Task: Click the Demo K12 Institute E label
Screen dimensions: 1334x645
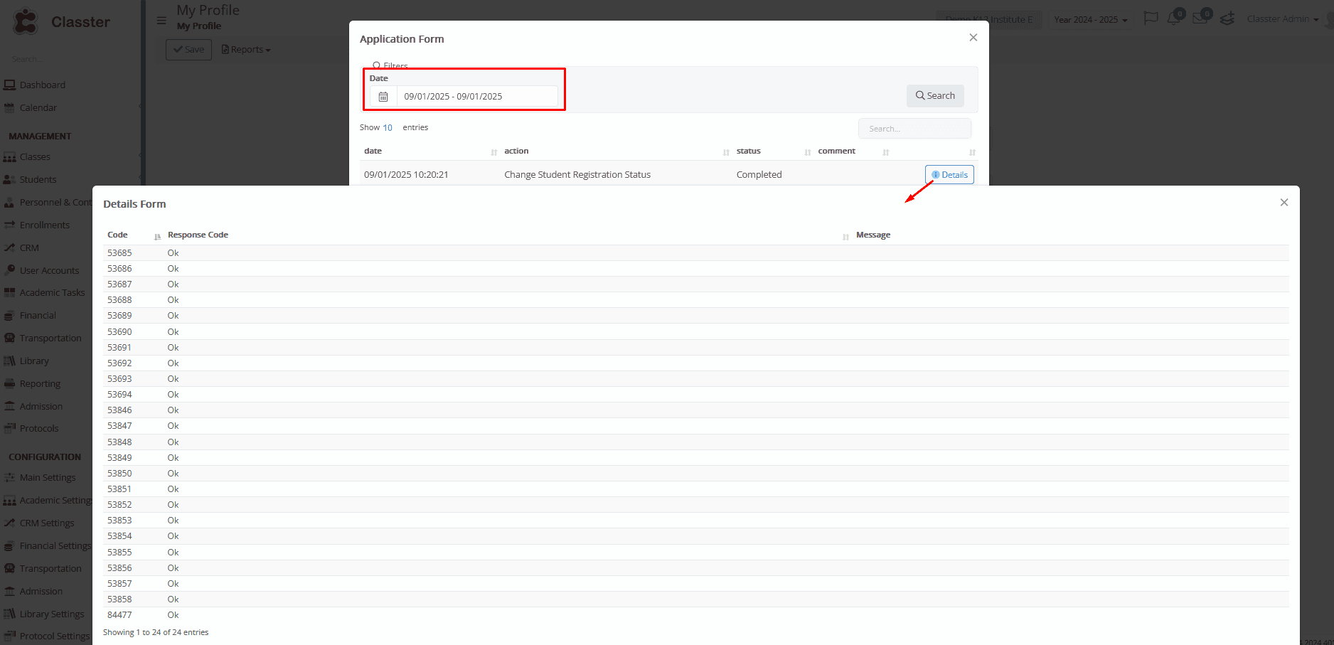Action: click(x=989, y=19)
